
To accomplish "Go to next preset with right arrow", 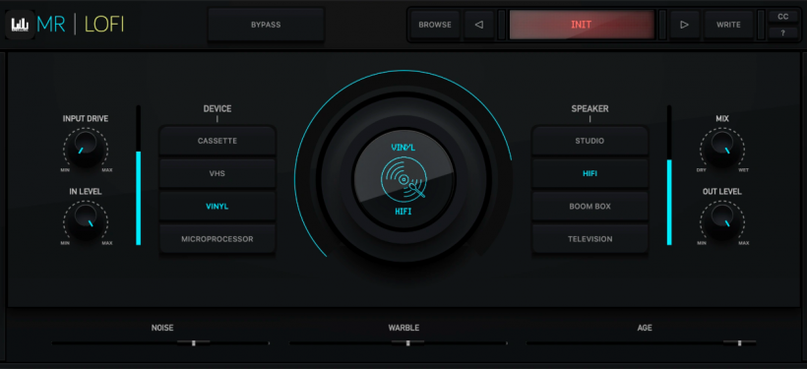I will (x=684, y=25).
